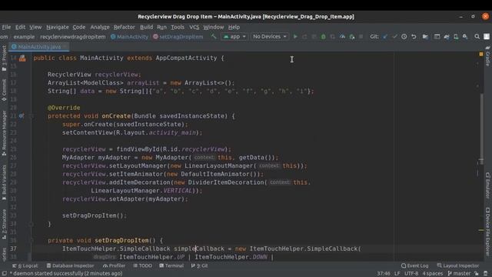Viewport: 492px width, 277px height.
Task: Click the 37:46 caret position in status bar
Action: pyautogui.click(x=384, y=274)
